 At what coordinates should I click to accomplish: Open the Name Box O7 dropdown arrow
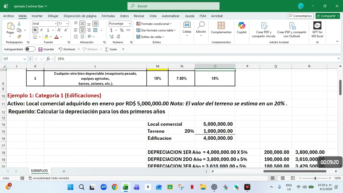pyautogui.click(x=25, y=59)
